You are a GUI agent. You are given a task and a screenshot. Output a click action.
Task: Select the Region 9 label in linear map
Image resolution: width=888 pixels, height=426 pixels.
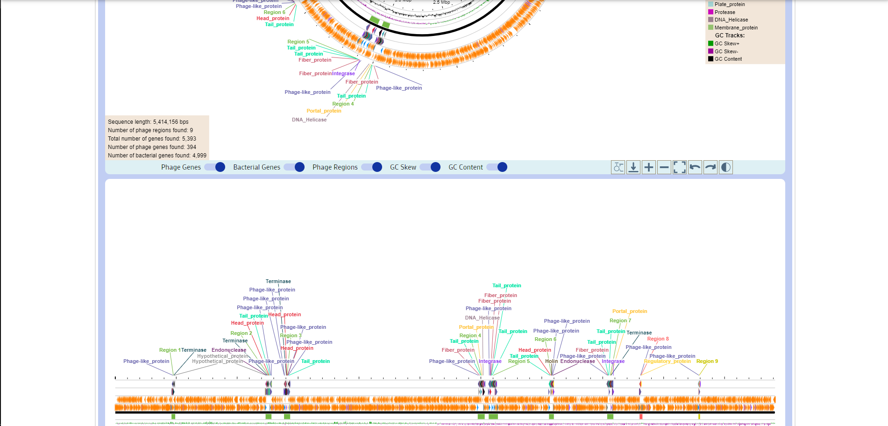click(x=707, y=361)
